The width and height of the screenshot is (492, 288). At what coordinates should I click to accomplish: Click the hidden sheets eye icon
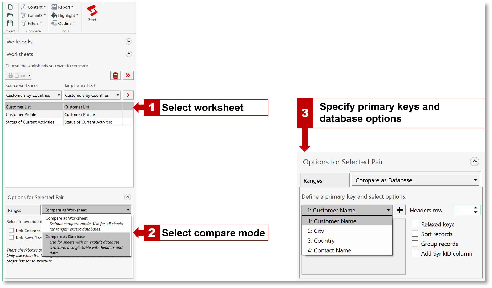pyautogui.click(x=23, y=75)
